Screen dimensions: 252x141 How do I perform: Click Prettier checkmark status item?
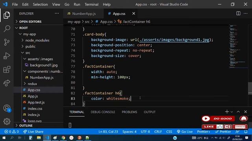point(223,132)
